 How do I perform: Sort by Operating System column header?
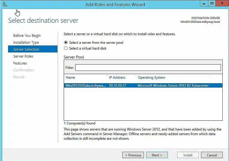151,77
